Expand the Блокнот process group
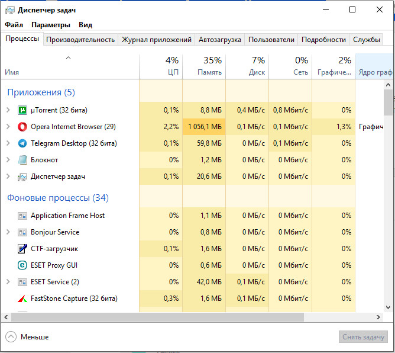 point(8,160)
